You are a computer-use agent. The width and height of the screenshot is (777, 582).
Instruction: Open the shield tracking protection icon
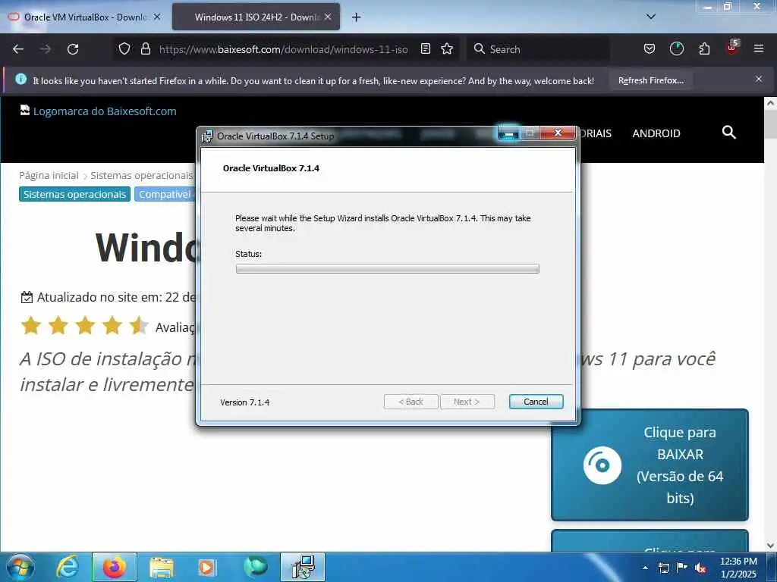point(124,49)
